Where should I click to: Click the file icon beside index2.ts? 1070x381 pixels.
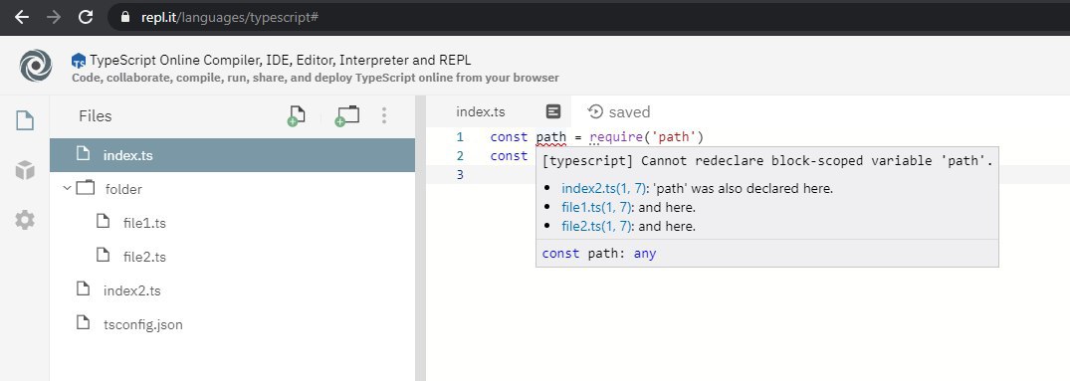83,289
